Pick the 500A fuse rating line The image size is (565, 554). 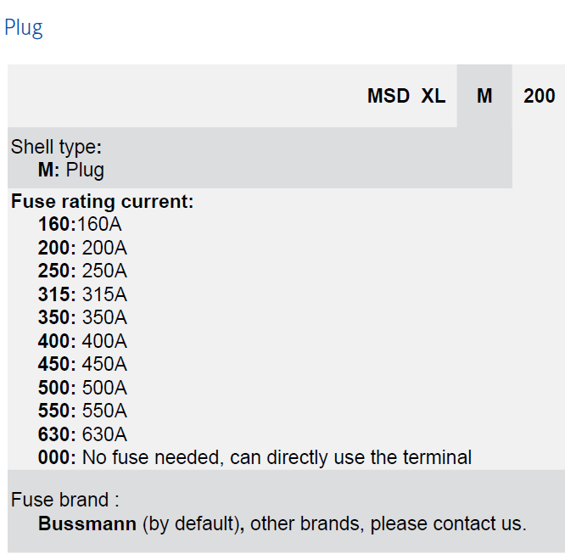(x=82, y=388)
